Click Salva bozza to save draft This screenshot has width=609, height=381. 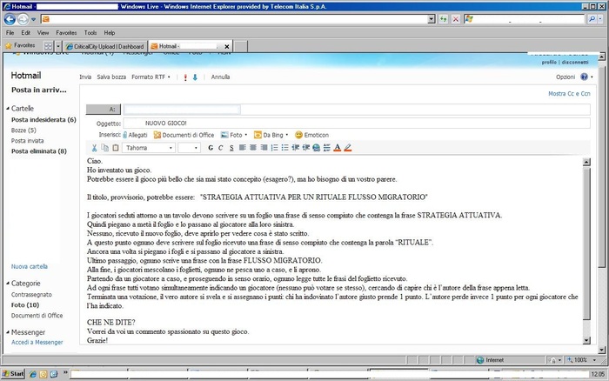pyautogui.click(x=111, y=77)
